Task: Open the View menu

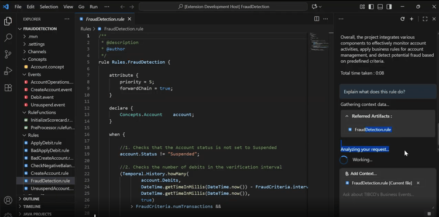Action: (68, 6)
